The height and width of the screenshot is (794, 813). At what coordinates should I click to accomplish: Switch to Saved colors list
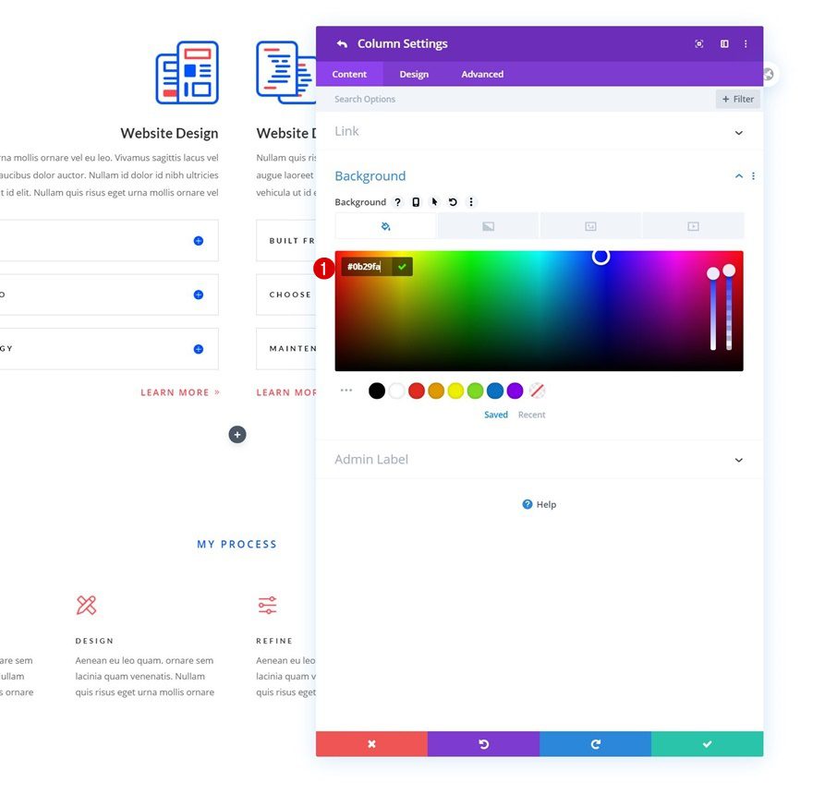[x=496, y=415]
